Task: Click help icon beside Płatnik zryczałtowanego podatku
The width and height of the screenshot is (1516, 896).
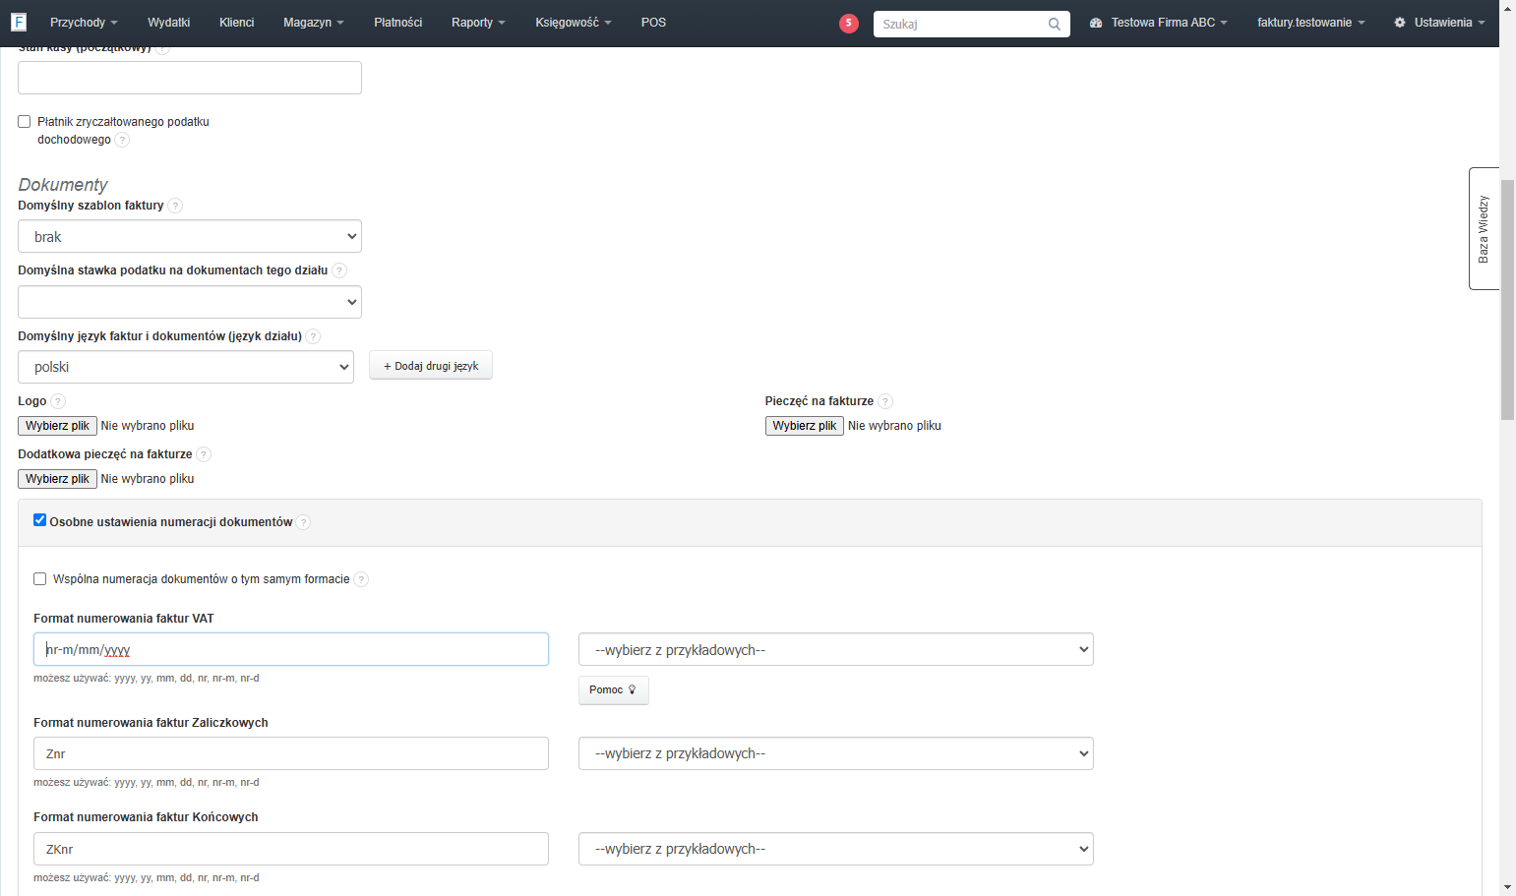Action: pos(122,140)
